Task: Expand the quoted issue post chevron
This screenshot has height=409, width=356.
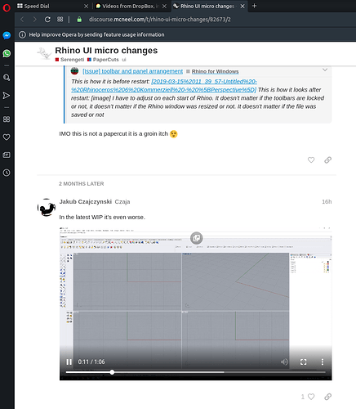Action: [x=325, y=70]
